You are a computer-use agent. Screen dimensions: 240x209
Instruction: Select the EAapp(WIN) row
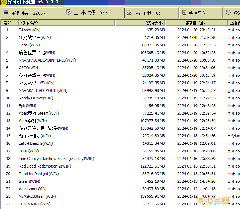[x=120, y=30]
